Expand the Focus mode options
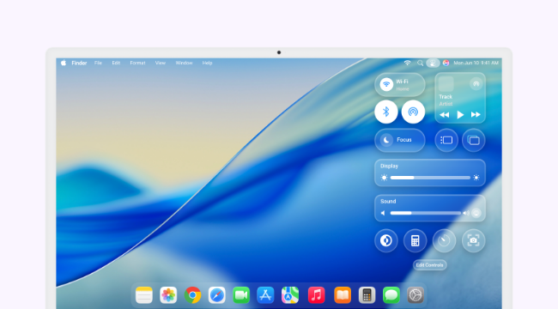 (x=400, y=140)
